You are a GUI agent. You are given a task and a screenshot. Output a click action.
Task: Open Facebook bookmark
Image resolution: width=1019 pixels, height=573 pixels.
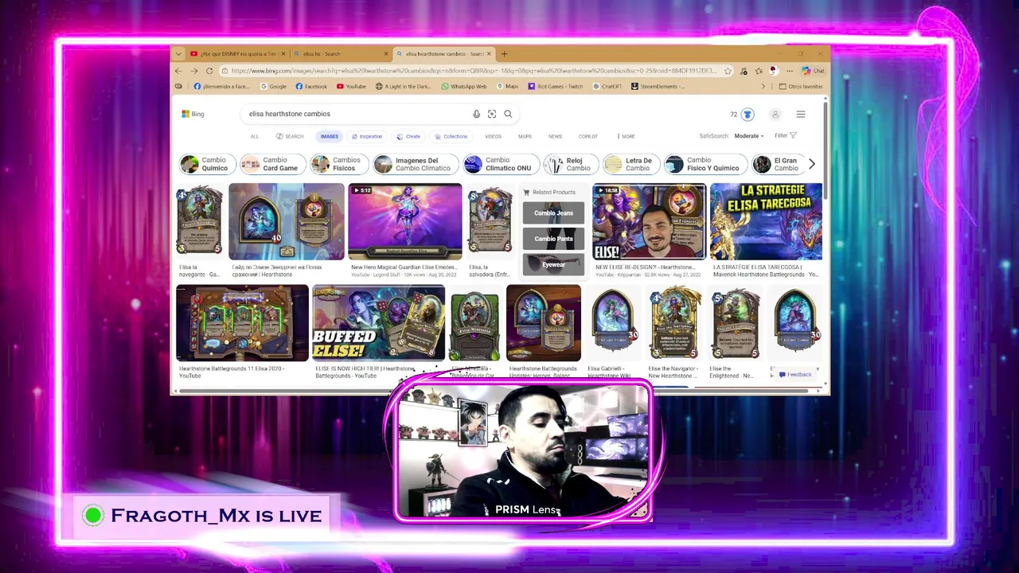(311, 87)
